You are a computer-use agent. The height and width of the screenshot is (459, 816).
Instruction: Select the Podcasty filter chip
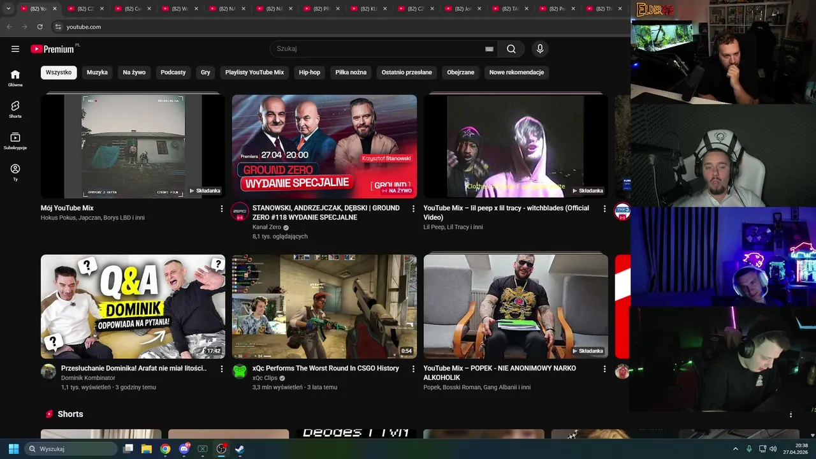173,72
